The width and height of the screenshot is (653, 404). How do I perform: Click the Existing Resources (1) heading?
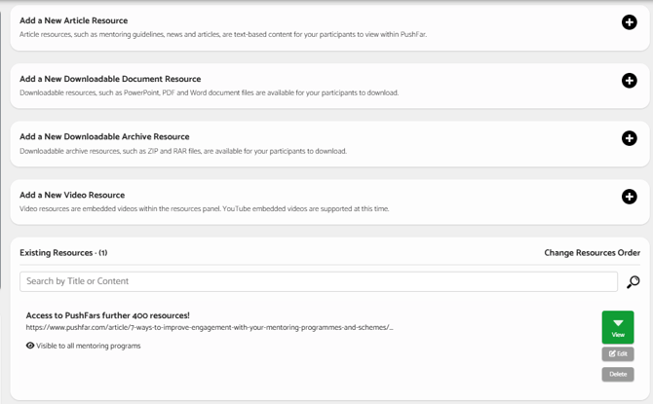(x=63, y=252)
